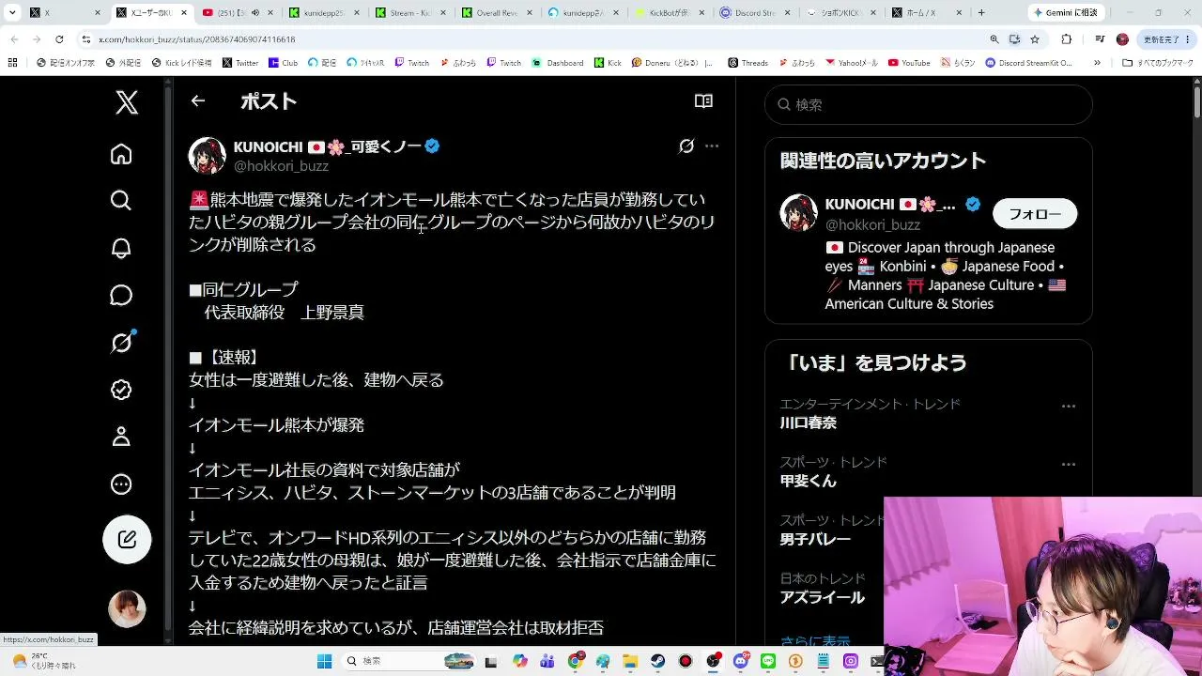The width and height of the screenshot is (1202, 676).
Task: Open Profile person icon in sidebar
Action: [121, 437]
